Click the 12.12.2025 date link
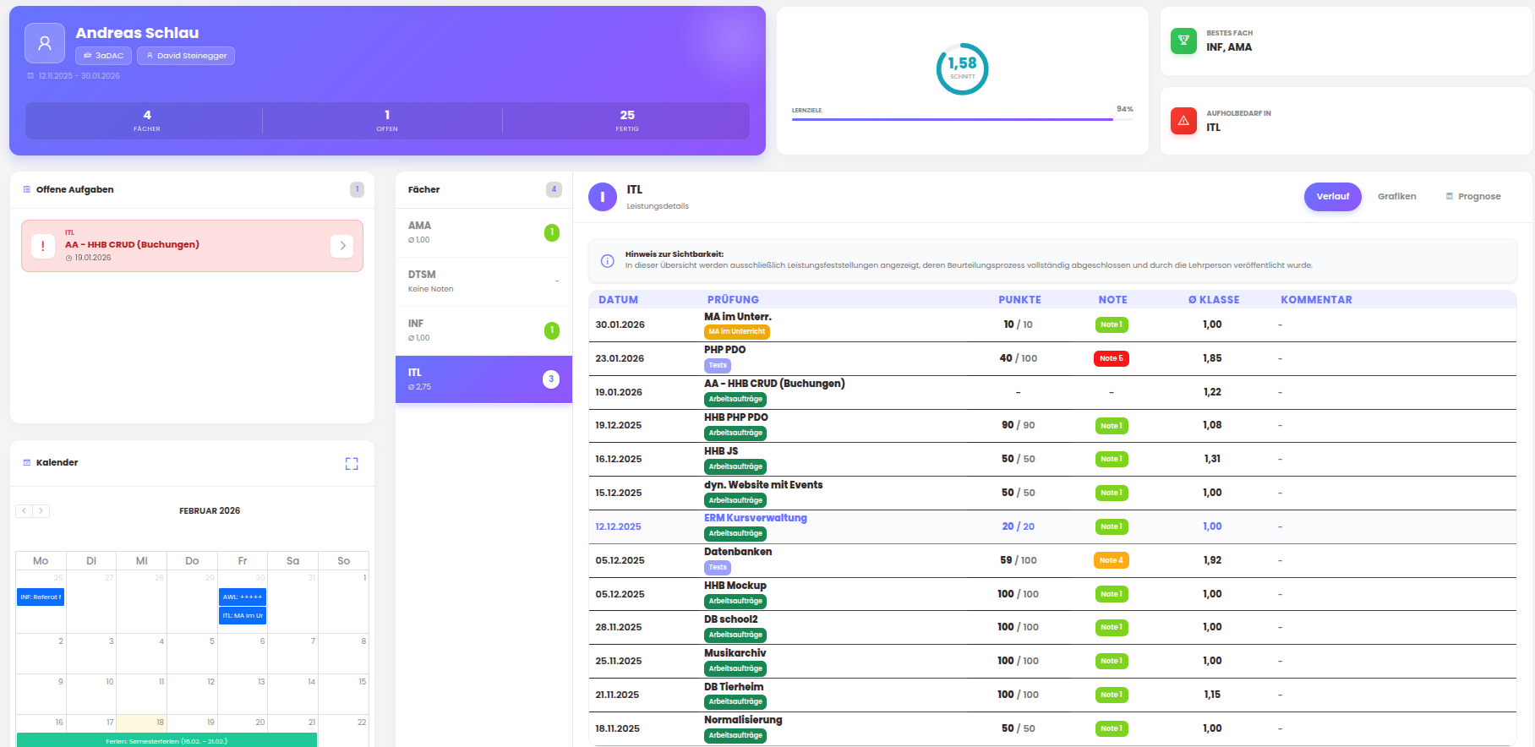The image size is (1535, 747). pos(618,526)
